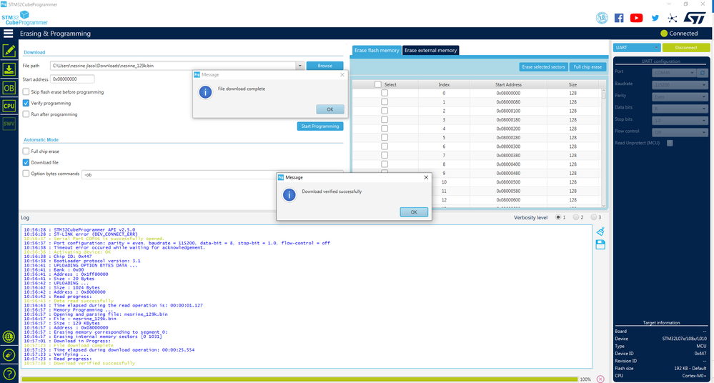Close the Download verified successfully message
Screen dimensions: 714x383
point(426,178)
